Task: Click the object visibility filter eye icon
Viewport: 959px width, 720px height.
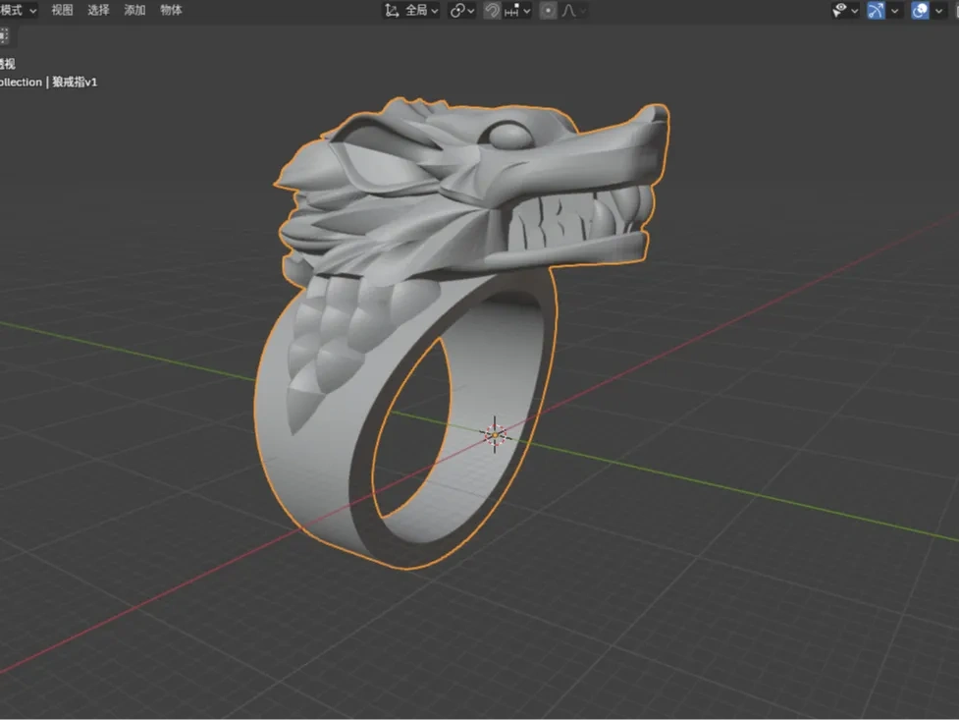Action: tap(839, 10)
